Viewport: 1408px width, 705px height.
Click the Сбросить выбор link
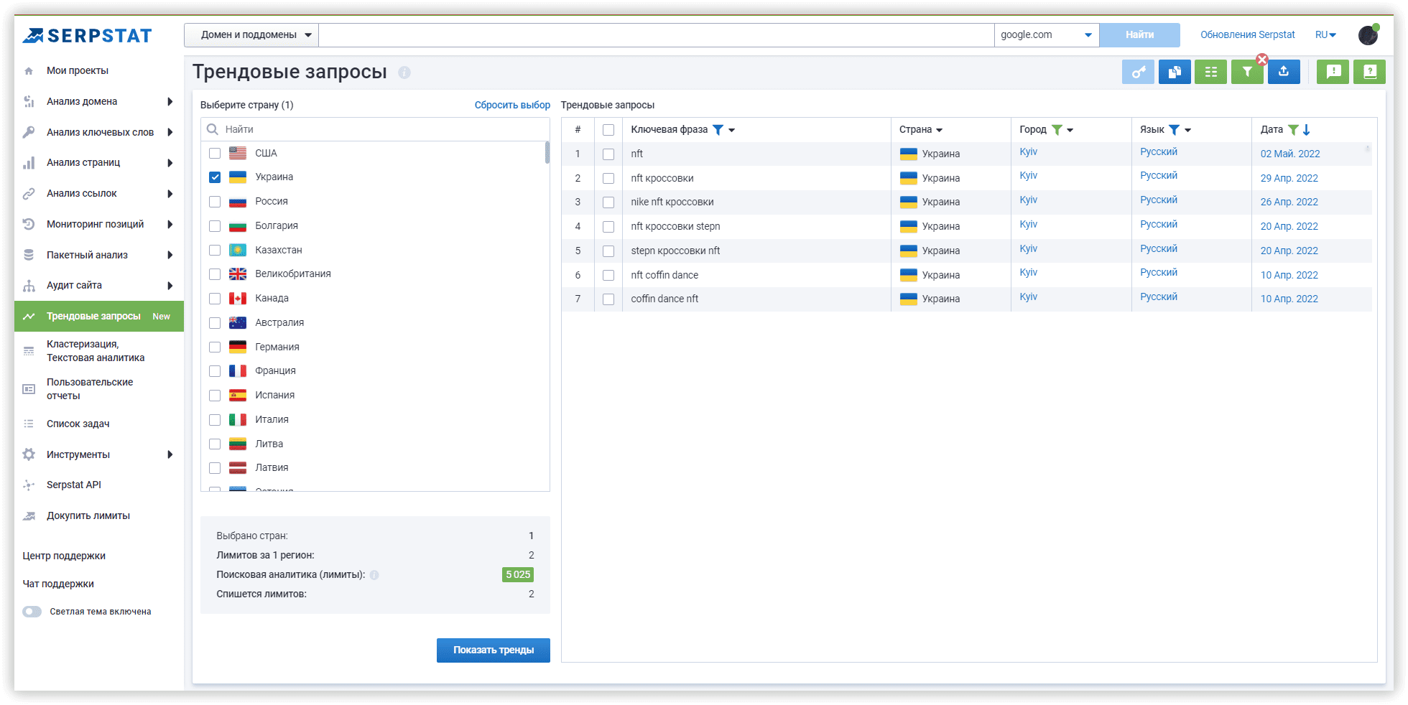[512, 105]
